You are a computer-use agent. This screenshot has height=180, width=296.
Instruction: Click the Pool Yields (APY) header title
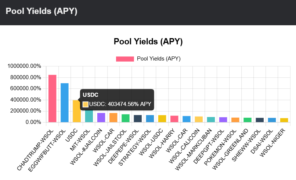(x=41, y=11)
